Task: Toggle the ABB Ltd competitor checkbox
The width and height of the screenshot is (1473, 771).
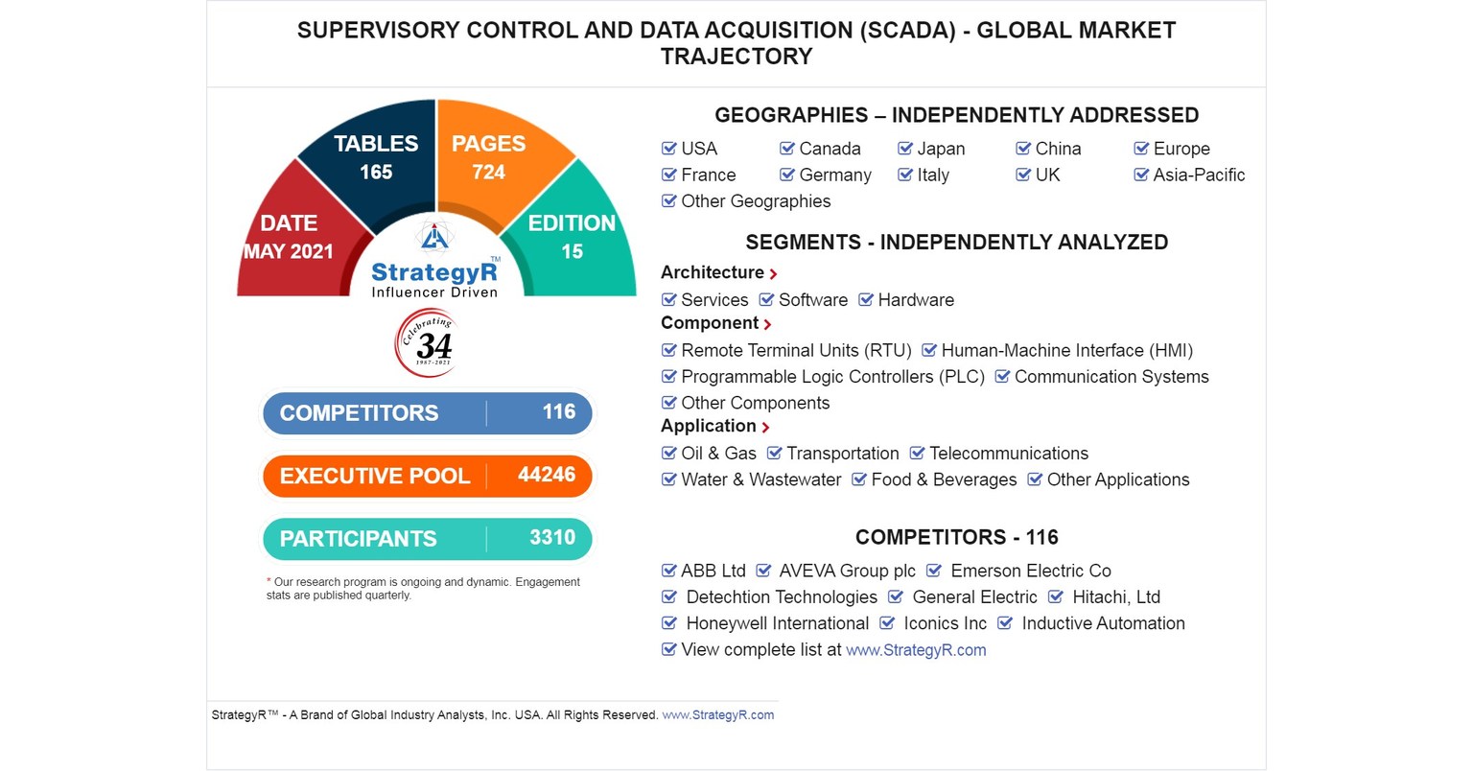Action: pos(669,571)
